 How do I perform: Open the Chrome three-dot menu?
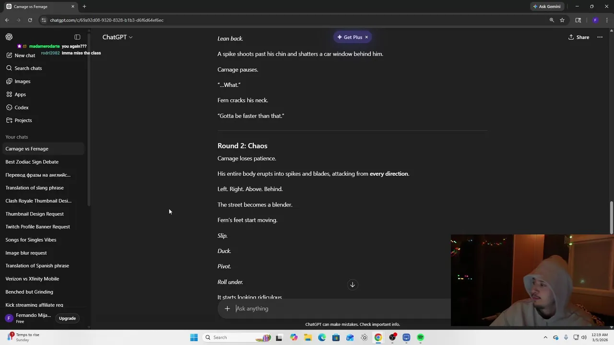[x=607, y=20]
